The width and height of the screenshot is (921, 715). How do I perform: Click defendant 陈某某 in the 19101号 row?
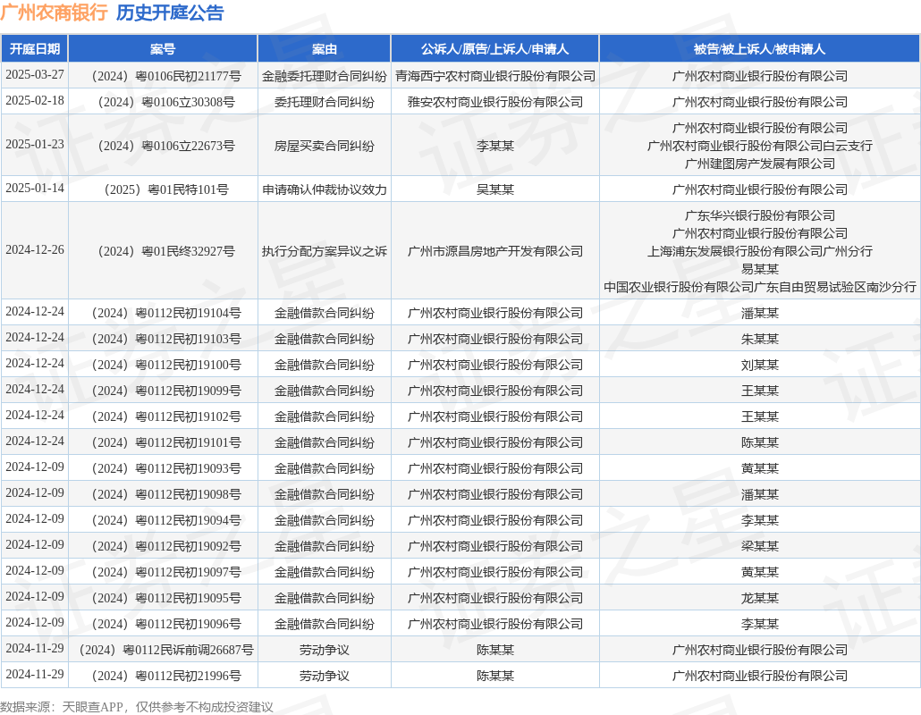(759, 442)
